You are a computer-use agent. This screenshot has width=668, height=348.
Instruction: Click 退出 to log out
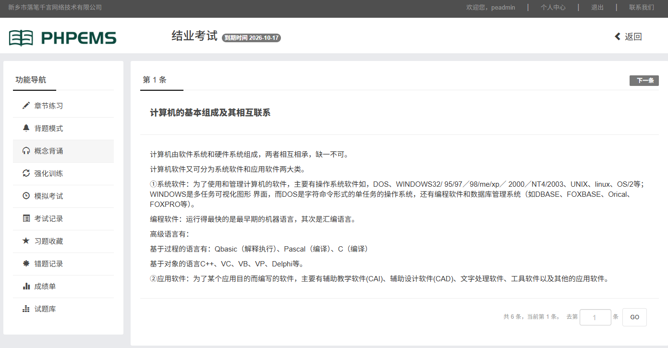click(x=597, y=8)
